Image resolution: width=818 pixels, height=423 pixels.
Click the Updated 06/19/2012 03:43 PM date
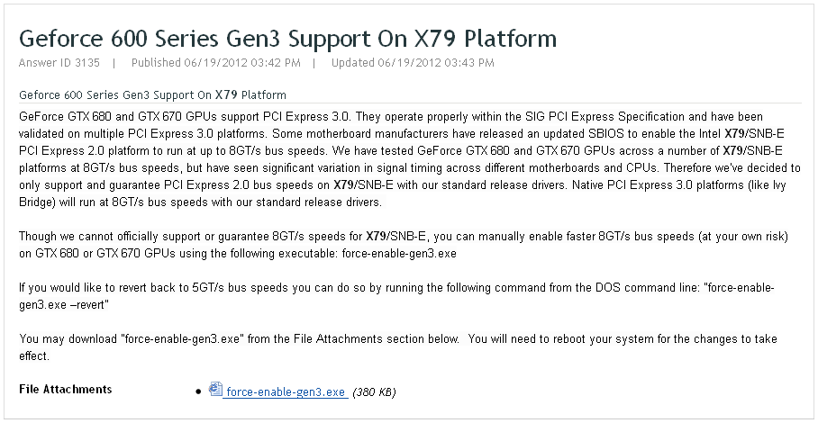(413, 63)
